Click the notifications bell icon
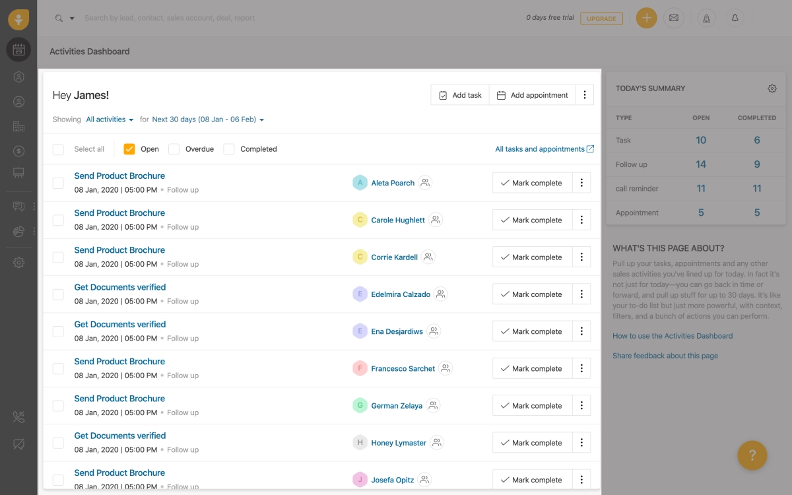 (735, 18)
